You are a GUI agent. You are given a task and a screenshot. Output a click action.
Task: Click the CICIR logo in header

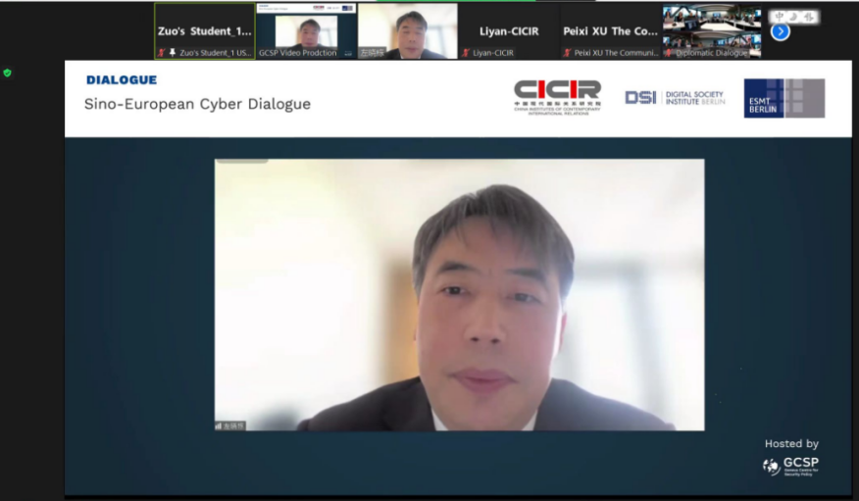click(x=557, y=97)
